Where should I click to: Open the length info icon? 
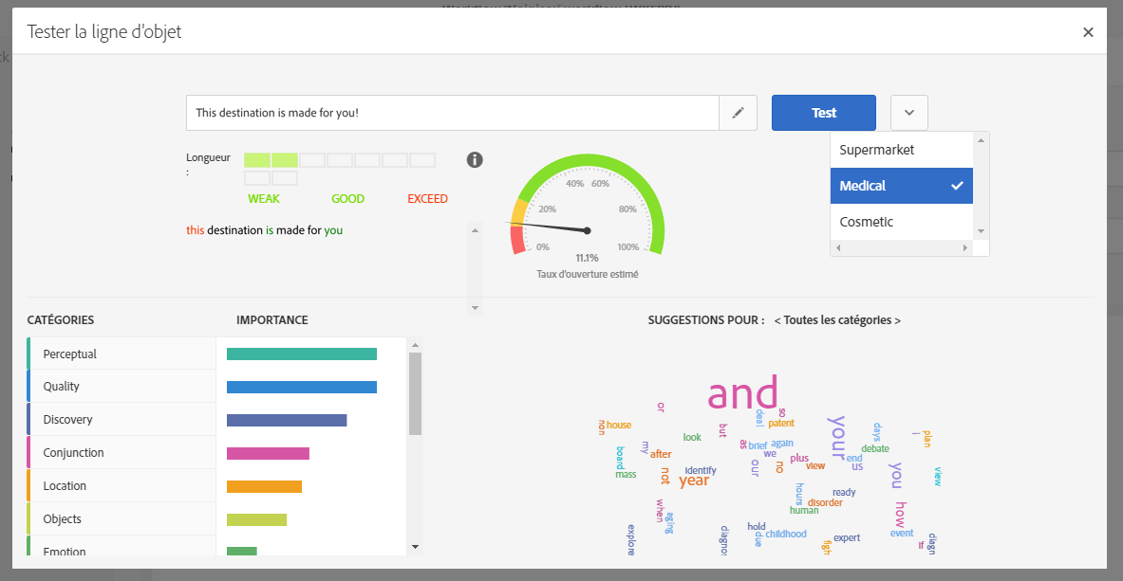(x=475, y=159)
